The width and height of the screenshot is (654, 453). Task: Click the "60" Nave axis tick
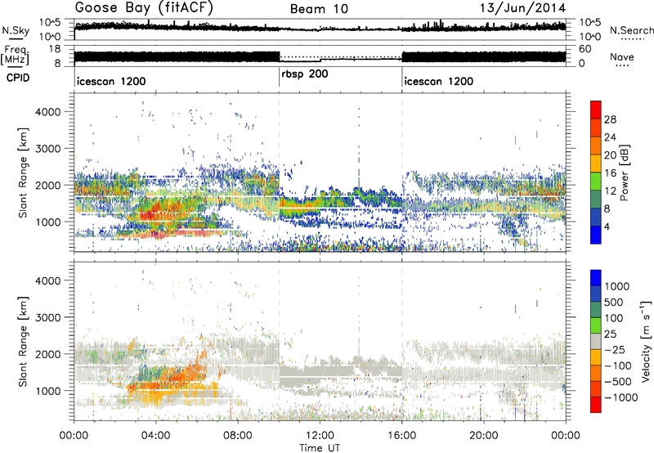click(585, 49)
